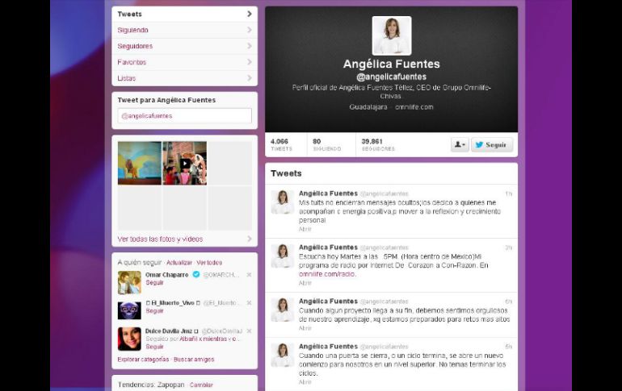Open the user actions dropdown beside Seguir
Viewport: 622px width, 391px height.
(x=460, y=145)
